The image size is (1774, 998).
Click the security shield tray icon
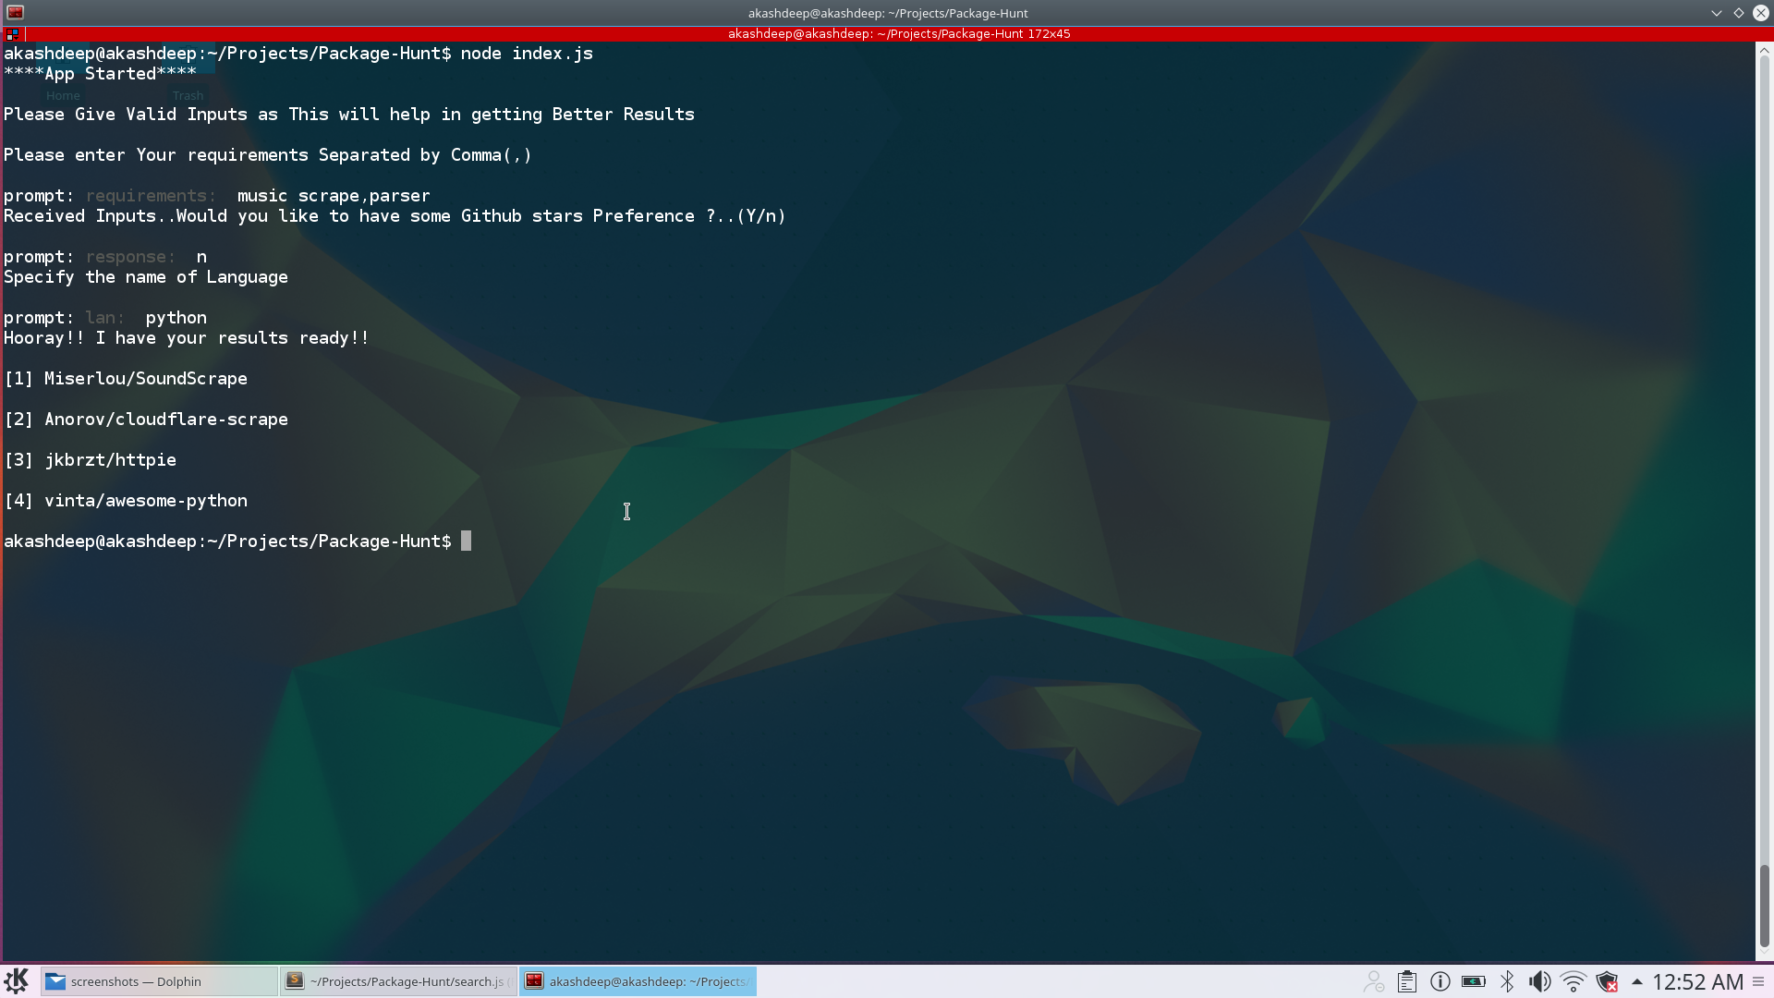1607,981
